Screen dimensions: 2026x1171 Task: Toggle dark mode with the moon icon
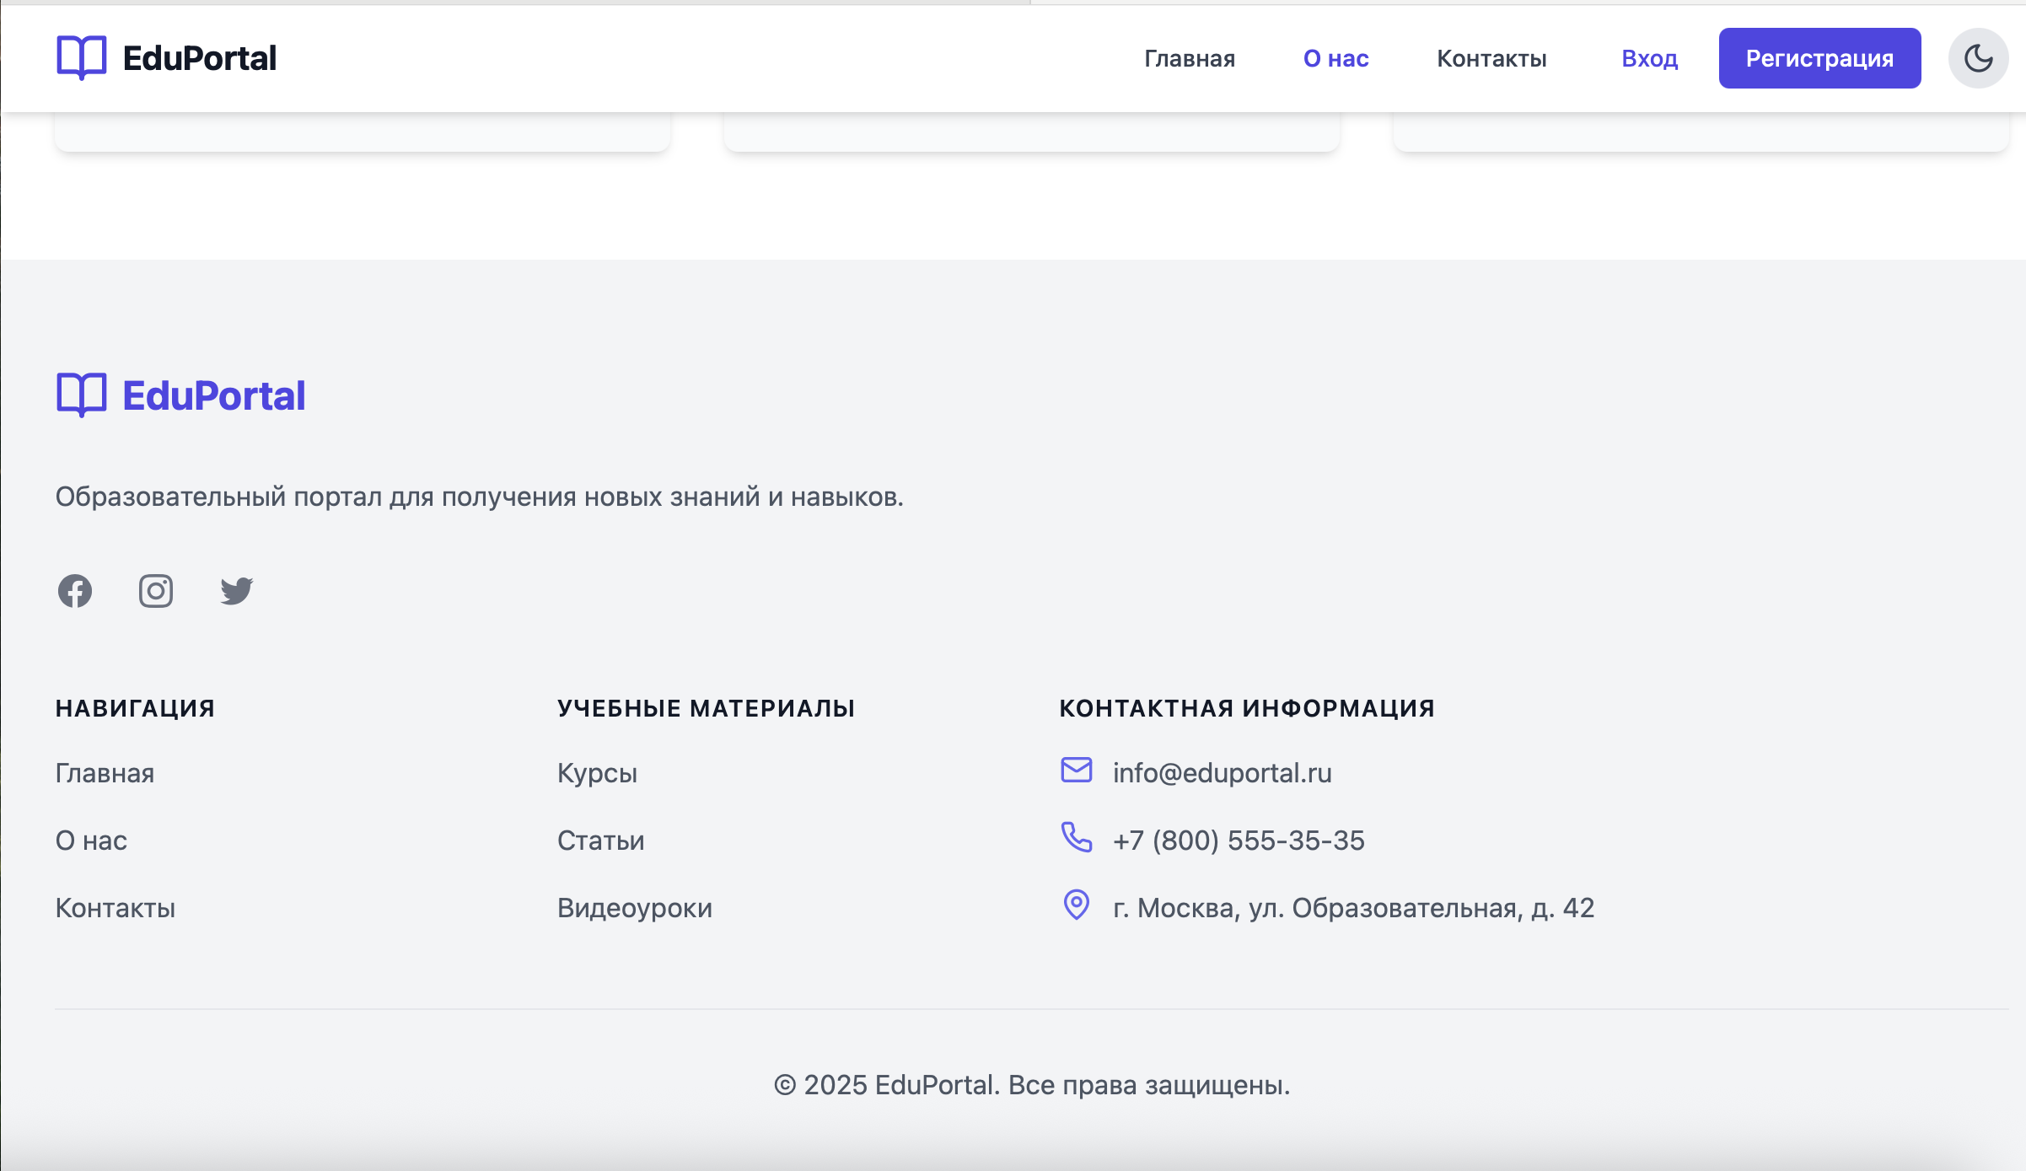click(1978, 57)
